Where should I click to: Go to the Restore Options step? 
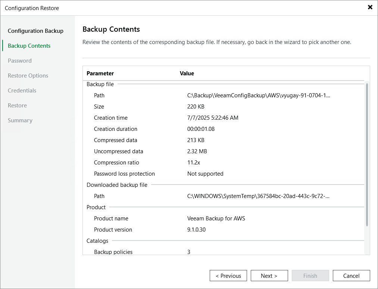(x=28, y=75)
